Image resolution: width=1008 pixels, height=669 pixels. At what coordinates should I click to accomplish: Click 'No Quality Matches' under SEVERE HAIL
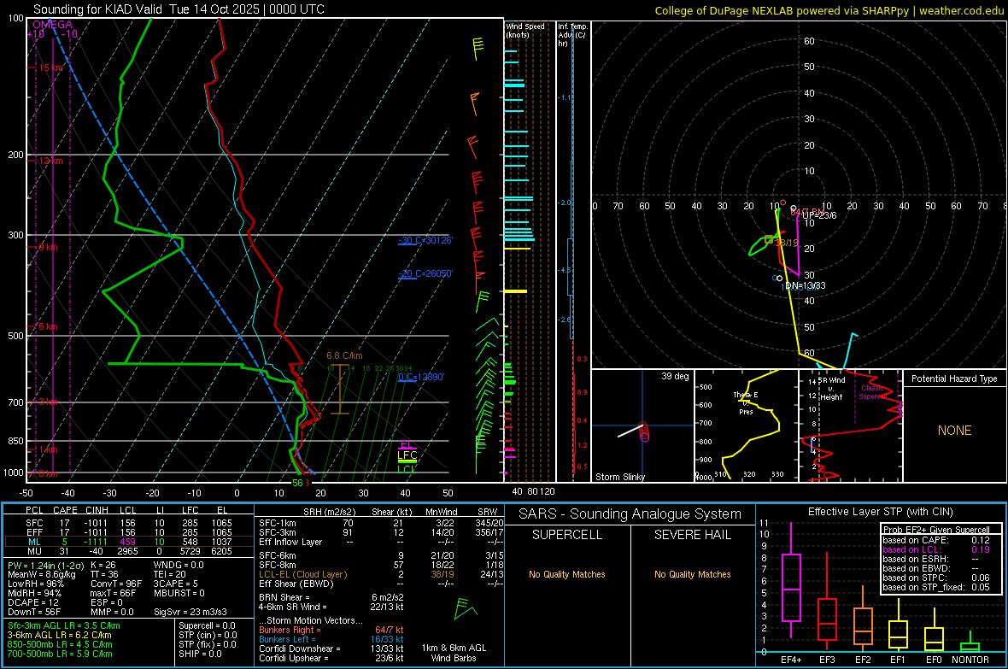(x=692, y=574)
